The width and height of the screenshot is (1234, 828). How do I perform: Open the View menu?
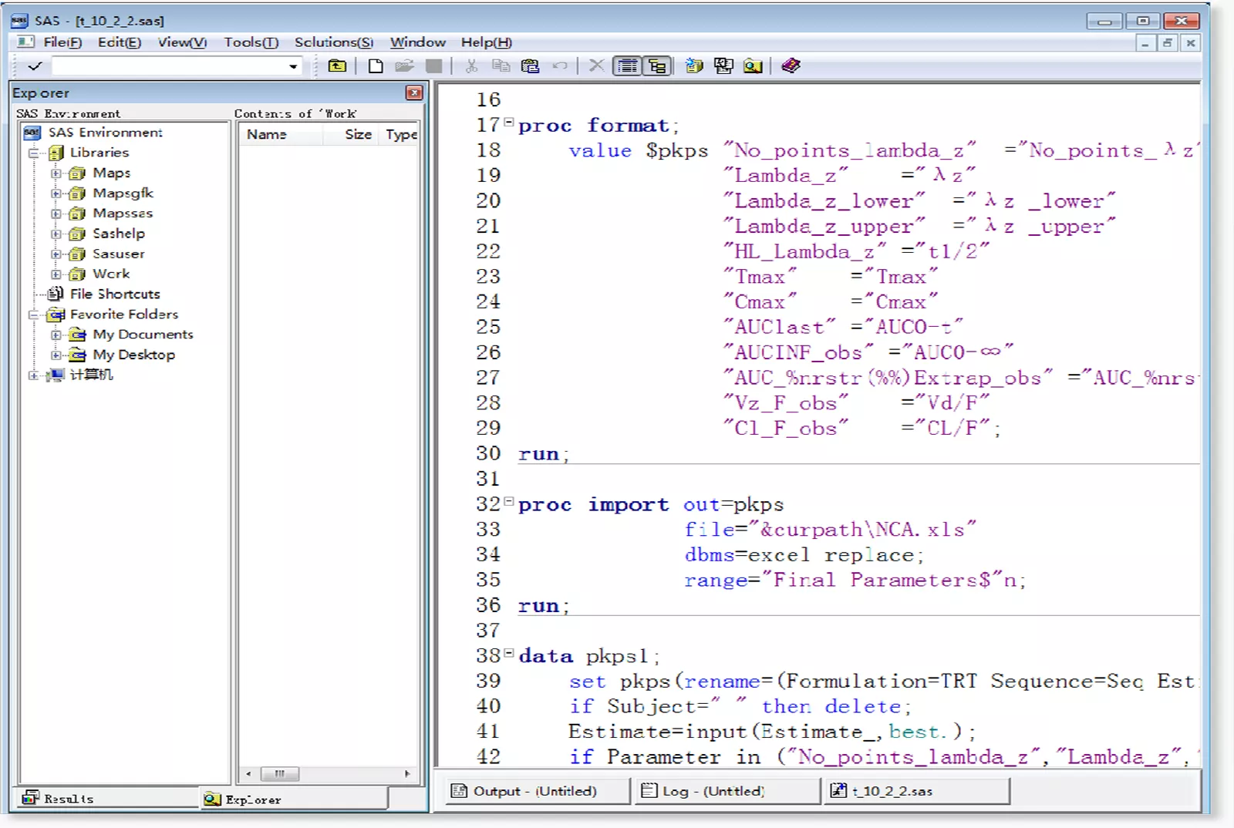point(182,42)
